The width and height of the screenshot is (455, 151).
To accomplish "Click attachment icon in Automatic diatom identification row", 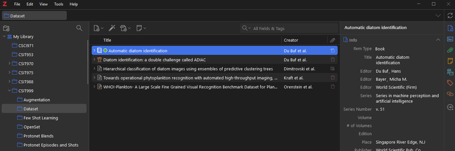I will click(332, 51).
